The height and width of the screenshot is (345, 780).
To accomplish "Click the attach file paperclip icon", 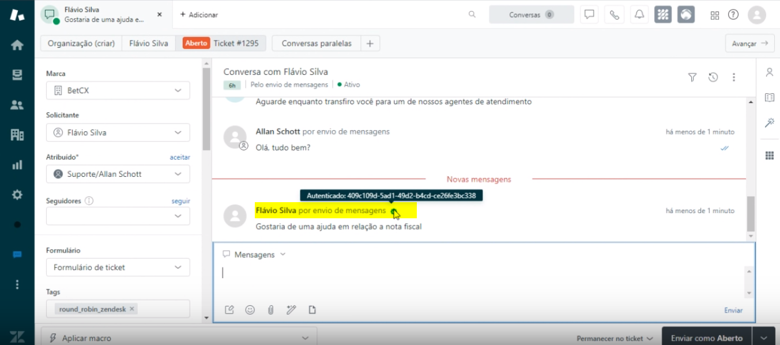I will 270,310.
